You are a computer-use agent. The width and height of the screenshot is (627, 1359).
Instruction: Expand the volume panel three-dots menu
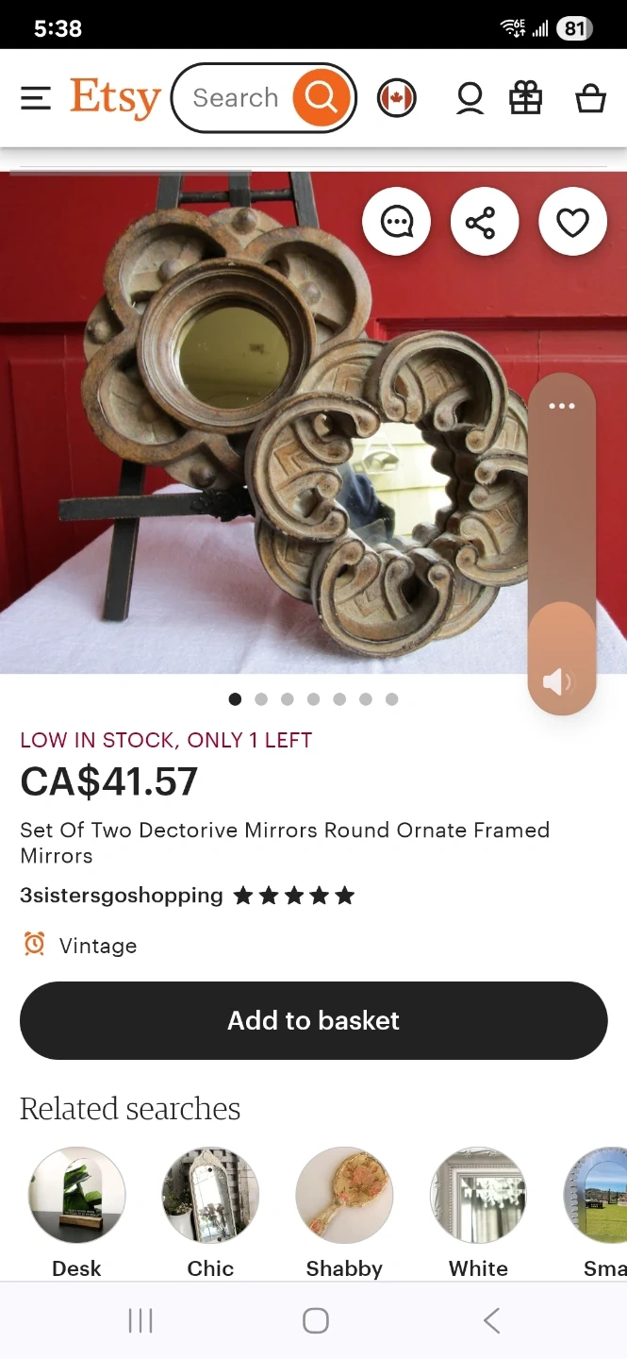point(562,406)
